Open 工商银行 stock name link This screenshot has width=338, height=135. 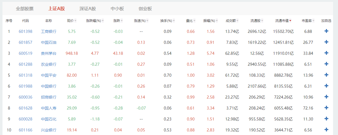tap(48, 31)
